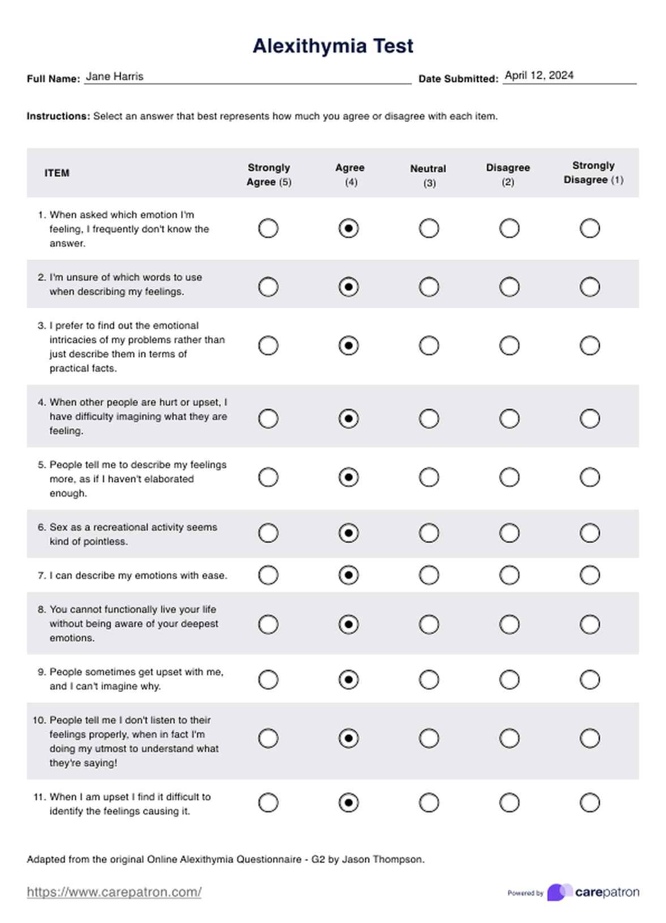Screen dimensions: 666x923
Task: Pick Strongly Agree for item 11
Action: click(x=268, y=802)
